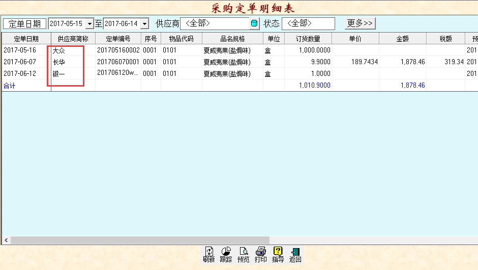478x270 pixels.
Task: Click the 定单日期 column header
Action: click(26, 39)
